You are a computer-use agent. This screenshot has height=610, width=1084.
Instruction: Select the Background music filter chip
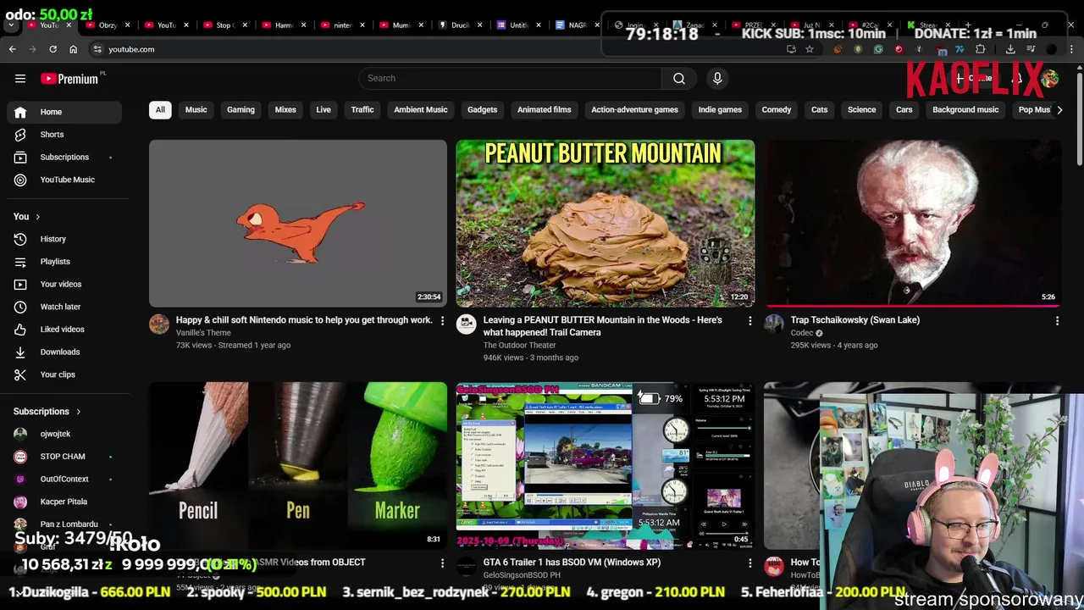(x=965, y=109)
